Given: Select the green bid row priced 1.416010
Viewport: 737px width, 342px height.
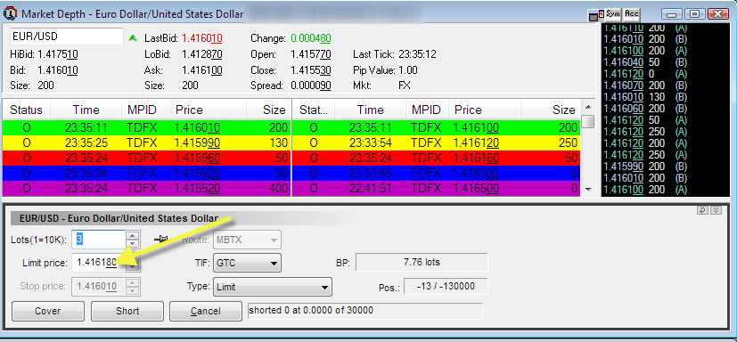Looking at the screenshot, I should tap(147, 127).
